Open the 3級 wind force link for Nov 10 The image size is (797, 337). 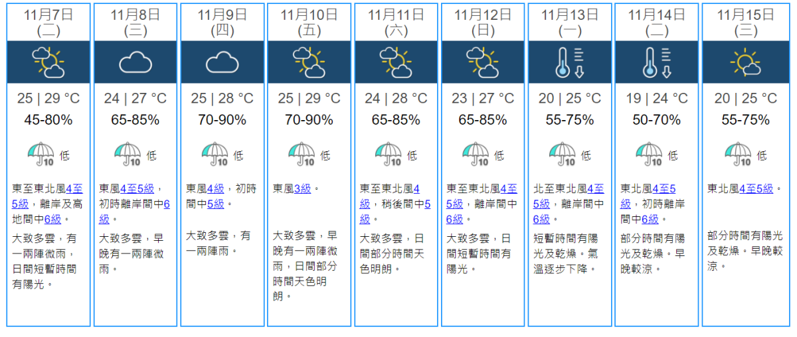pyautogui.click(x=302, y=189)
